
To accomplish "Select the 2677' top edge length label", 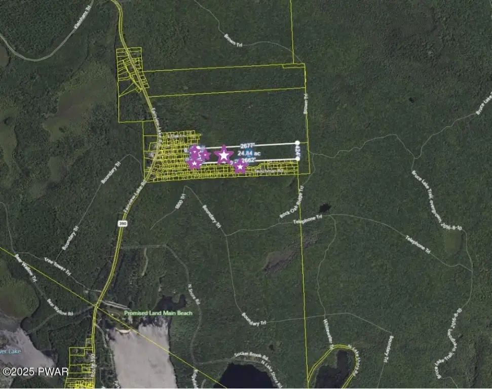I will point(247,146).
